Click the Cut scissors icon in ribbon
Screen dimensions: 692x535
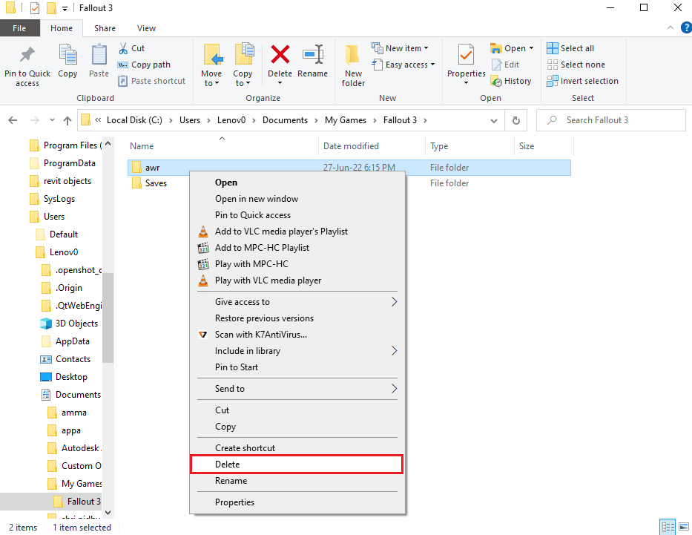point(122,48)
